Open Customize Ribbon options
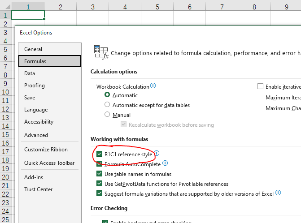The width and height of the screenshot is (301, 223). tap(50, 150)
